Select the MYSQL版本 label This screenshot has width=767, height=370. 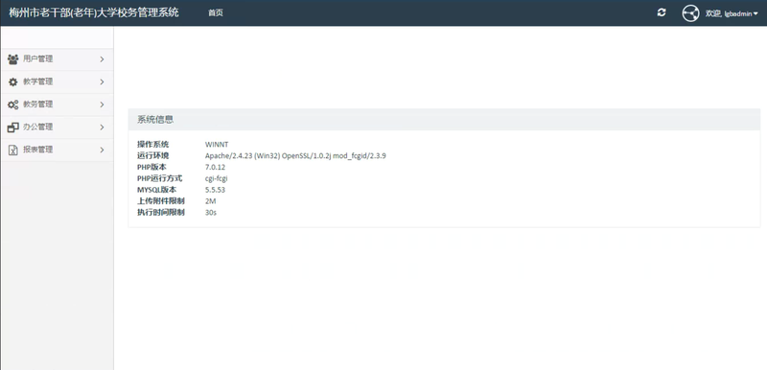coord(156,190)
